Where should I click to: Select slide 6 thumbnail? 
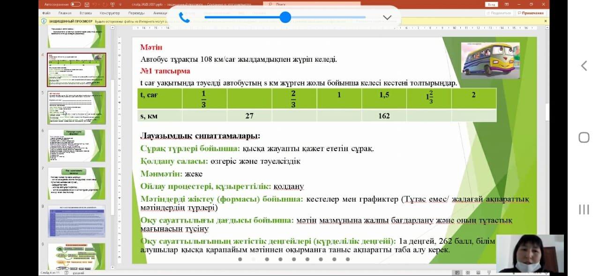point(76,145)
